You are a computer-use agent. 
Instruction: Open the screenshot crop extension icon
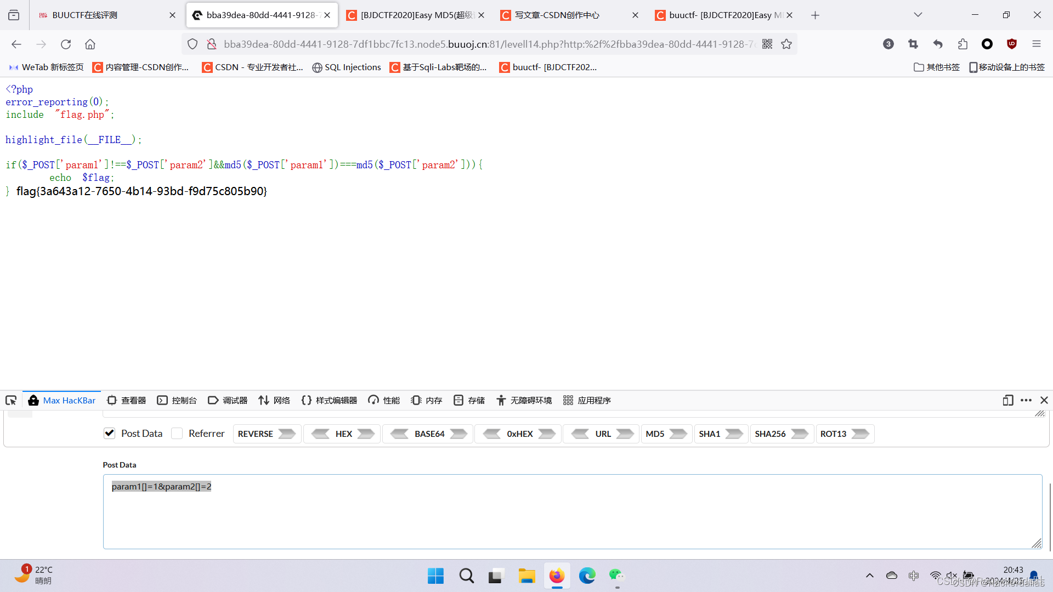[x=913, y=44]
